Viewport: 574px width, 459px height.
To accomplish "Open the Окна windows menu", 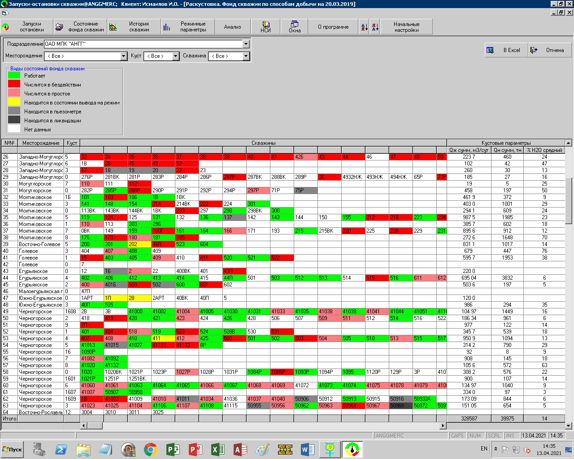I will [x=295, y=27].
